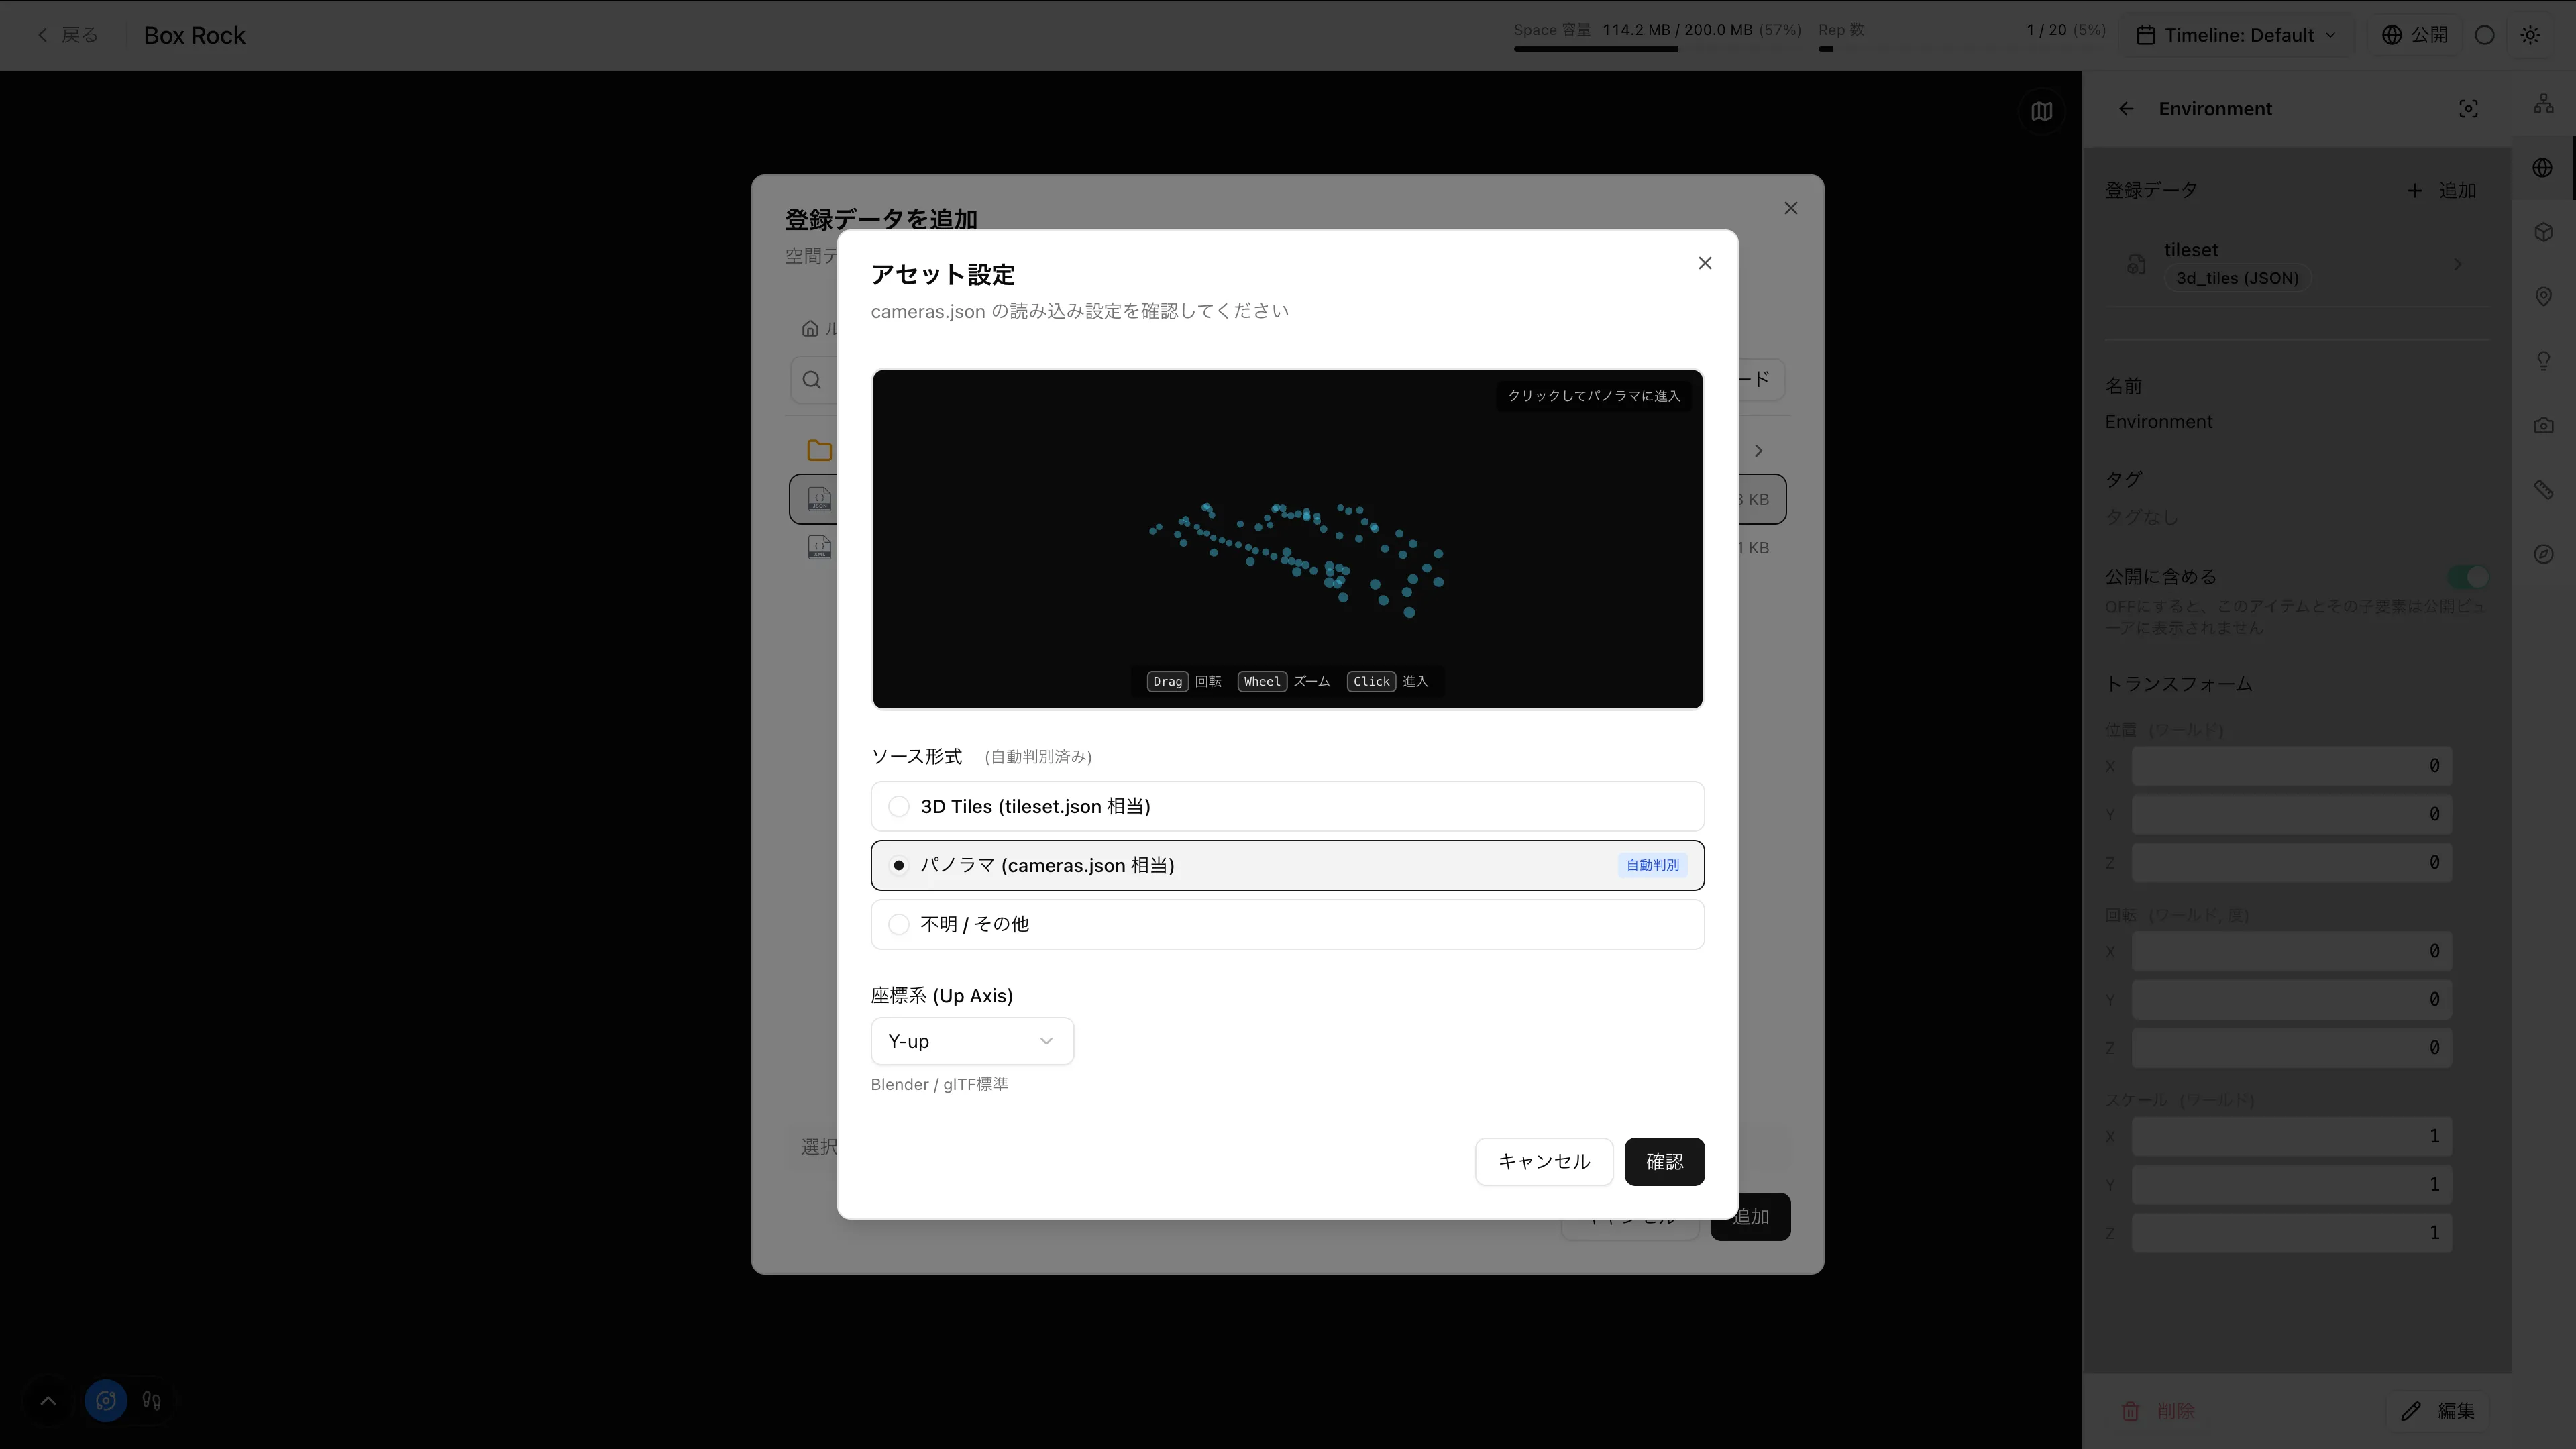Click the scale Z input field

point(2291,1233)
